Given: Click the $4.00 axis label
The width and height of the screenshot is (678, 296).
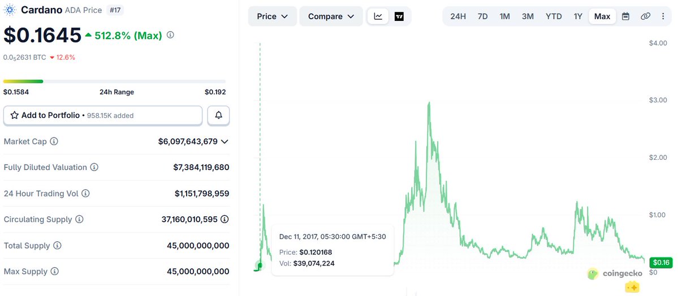Looking at the screenshot, I should [x=657, y=43].
